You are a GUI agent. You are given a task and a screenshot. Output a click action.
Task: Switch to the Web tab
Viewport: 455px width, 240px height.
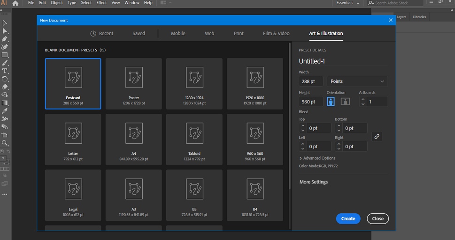[209, 34]
